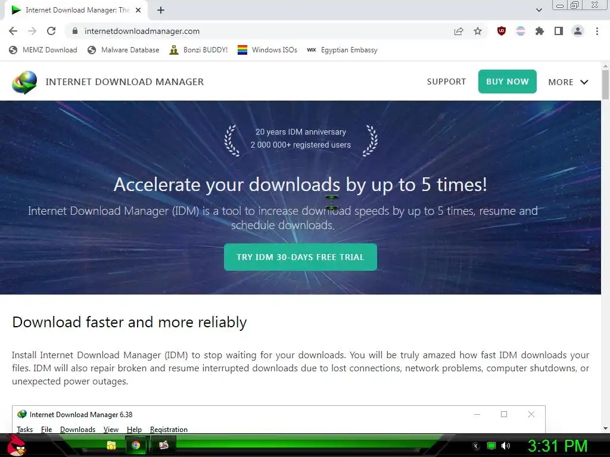Click the BUY NOW button

pos(508,82)
